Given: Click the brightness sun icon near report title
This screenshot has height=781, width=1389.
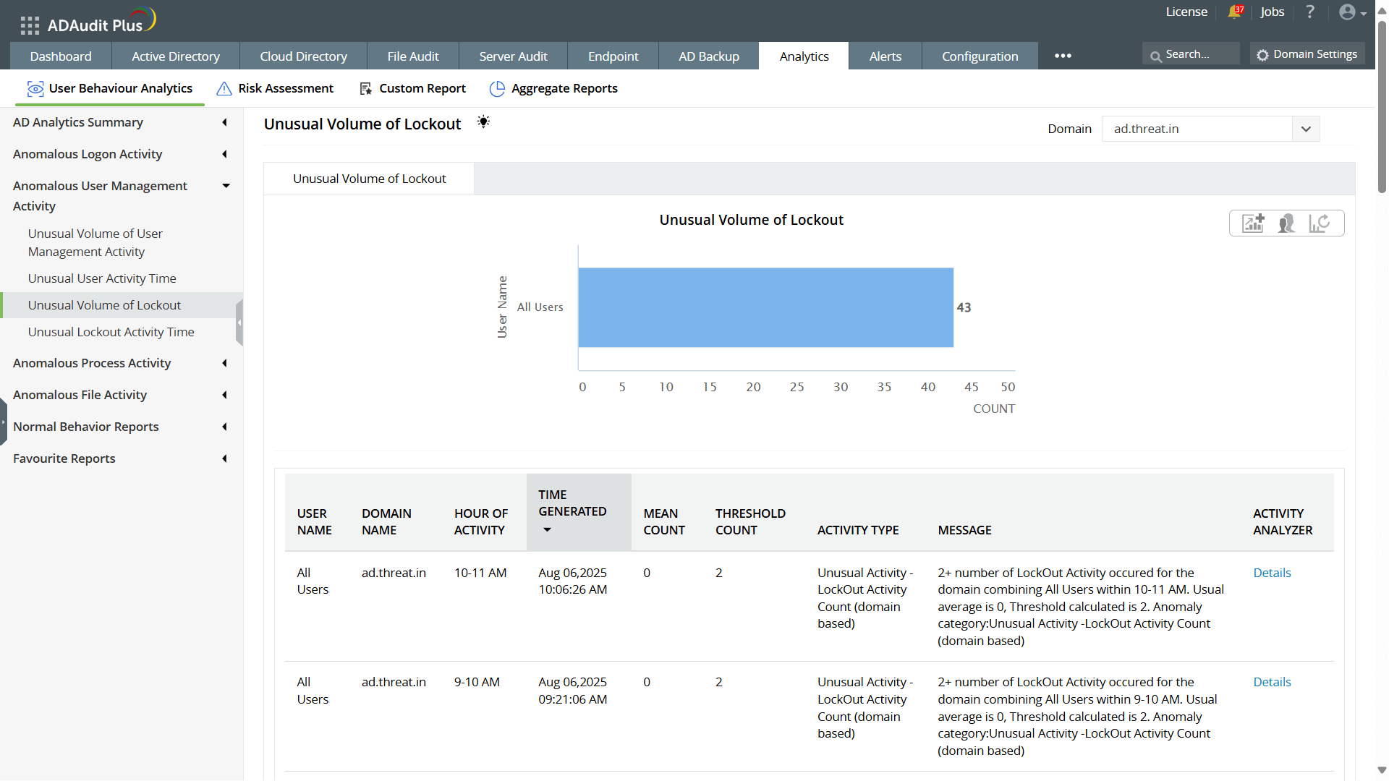Looking at the screenshot, I should [483, 121].
